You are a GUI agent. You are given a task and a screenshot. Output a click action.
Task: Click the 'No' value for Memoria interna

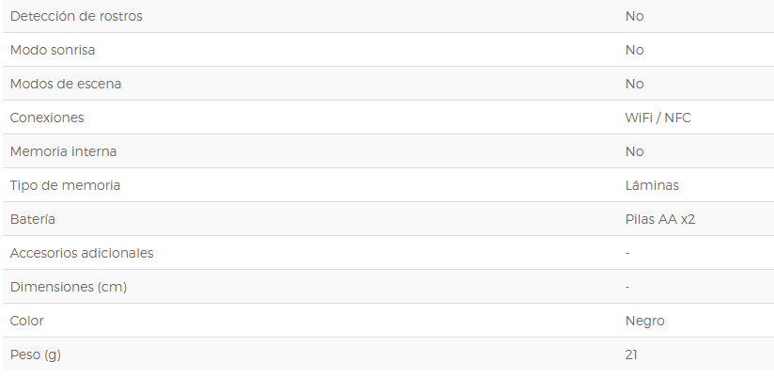point(634,151)
